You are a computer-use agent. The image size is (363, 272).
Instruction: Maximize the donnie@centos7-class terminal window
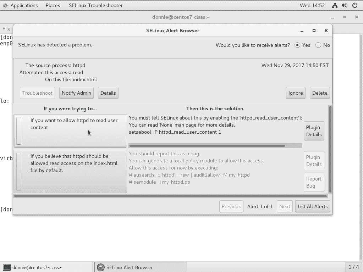345,17
